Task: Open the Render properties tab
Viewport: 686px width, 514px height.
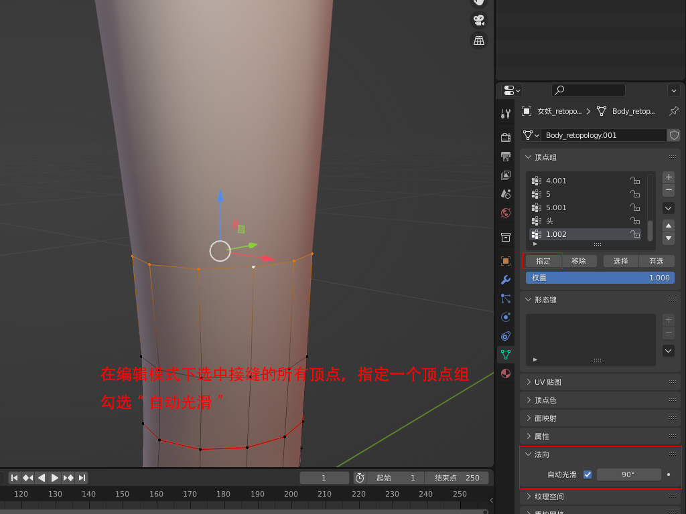Action: (x=506, y=137)
